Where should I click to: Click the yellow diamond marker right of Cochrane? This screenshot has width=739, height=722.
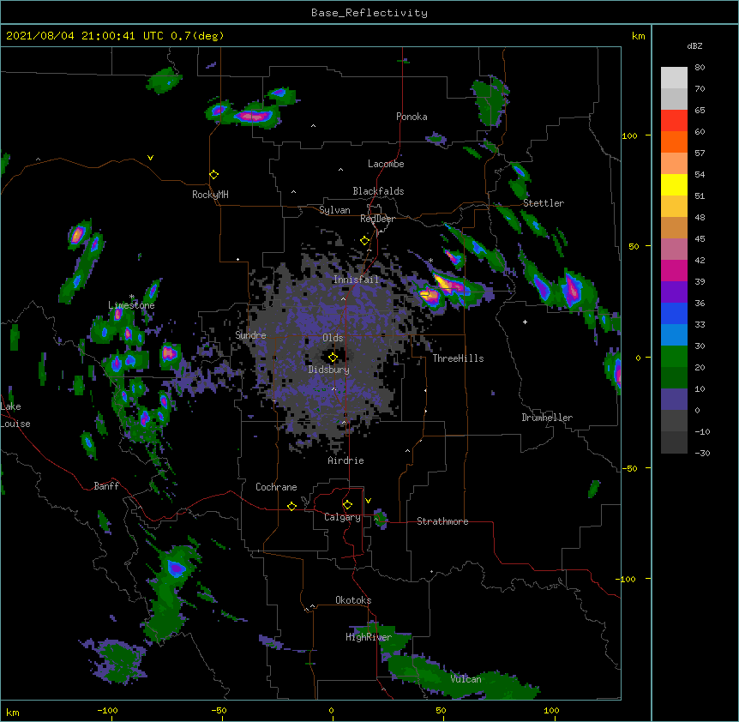[291, 507]
